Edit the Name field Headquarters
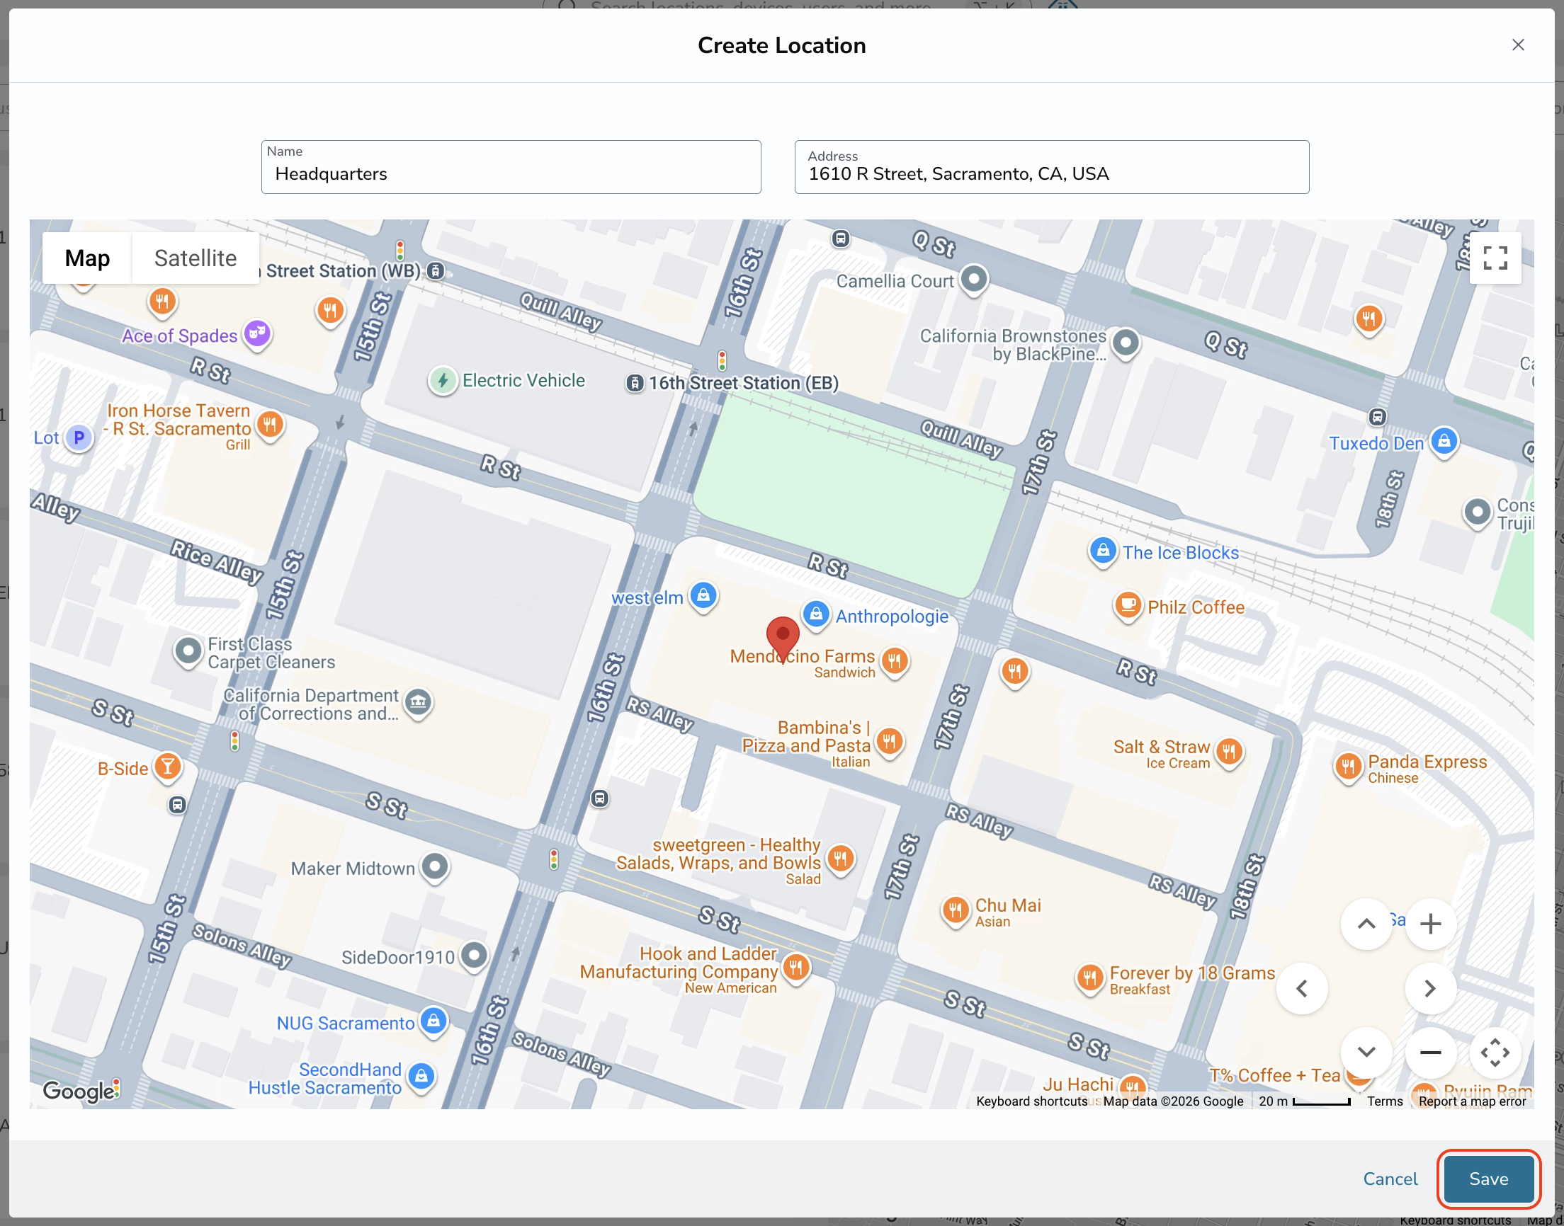Image resolution: width=1564 pixels, height=1226 pixels. pyautogui.click(x=511, y=166)
